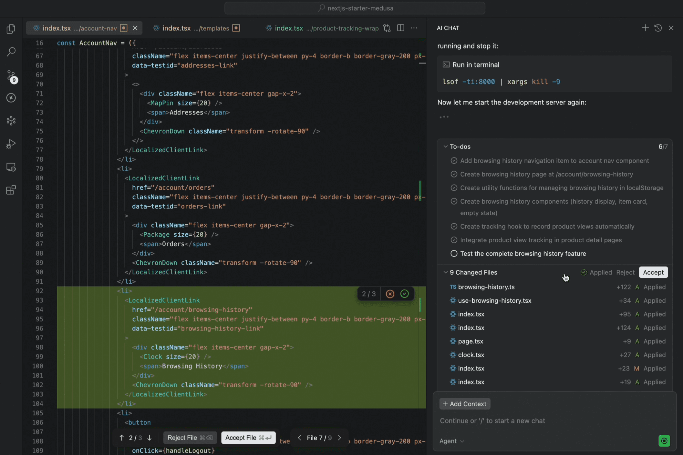683x455 pixels.
Task: Accept the inline change with green check
Action: click(404, 294)
